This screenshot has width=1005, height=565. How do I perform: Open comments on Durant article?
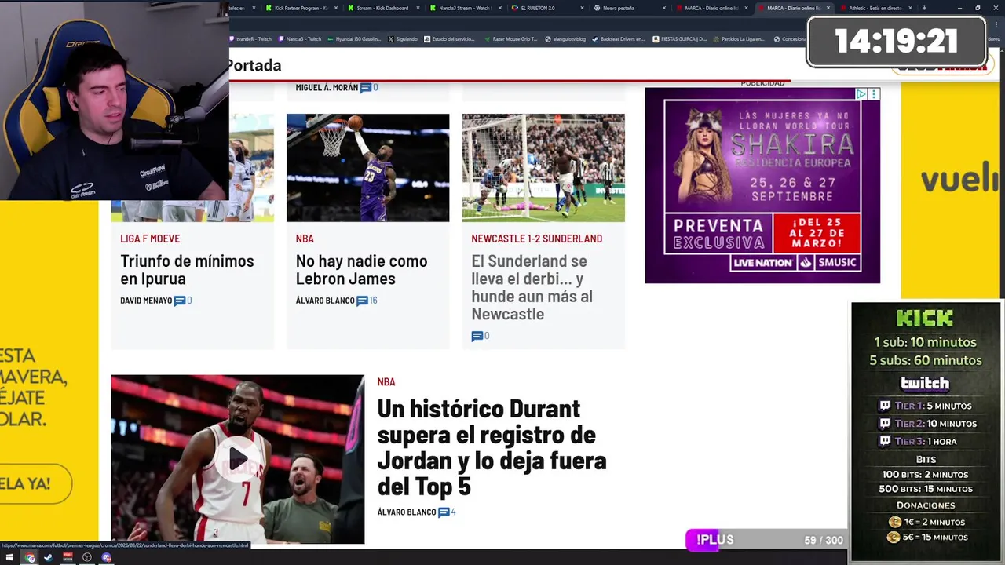click(x=447, y=512)
